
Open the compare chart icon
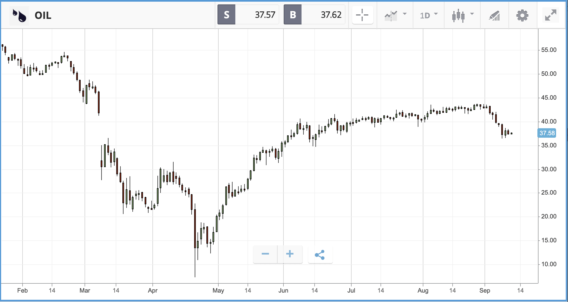tap(391, 16)
